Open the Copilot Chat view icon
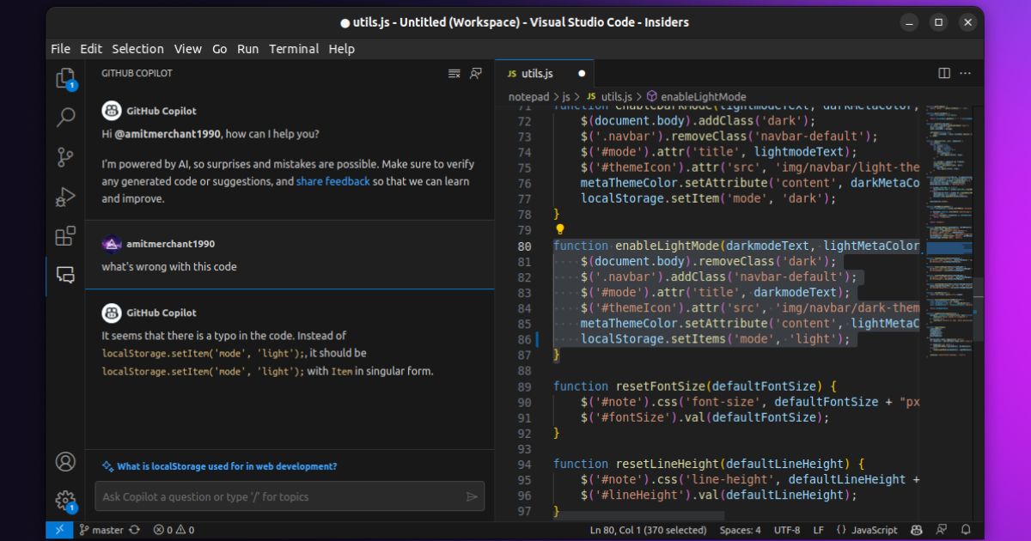This screenshot has height=541, width=1031. (x=65, y=275)
